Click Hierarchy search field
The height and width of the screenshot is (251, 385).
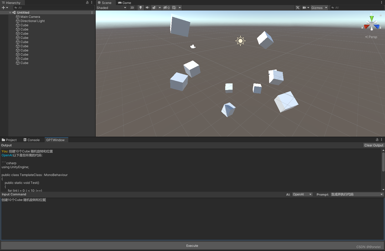coord(54,8)
